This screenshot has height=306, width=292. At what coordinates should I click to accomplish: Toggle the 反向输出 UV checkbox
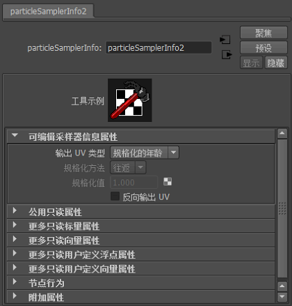coord(115,197)
